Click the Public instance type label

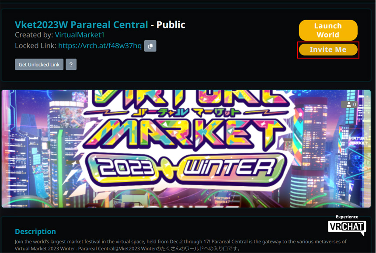(171, 24)
